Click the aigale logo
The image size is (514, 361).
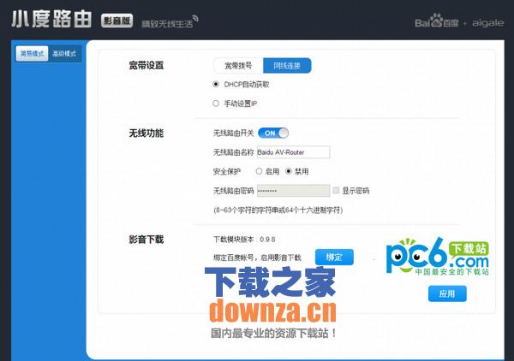tap(487, 23)
